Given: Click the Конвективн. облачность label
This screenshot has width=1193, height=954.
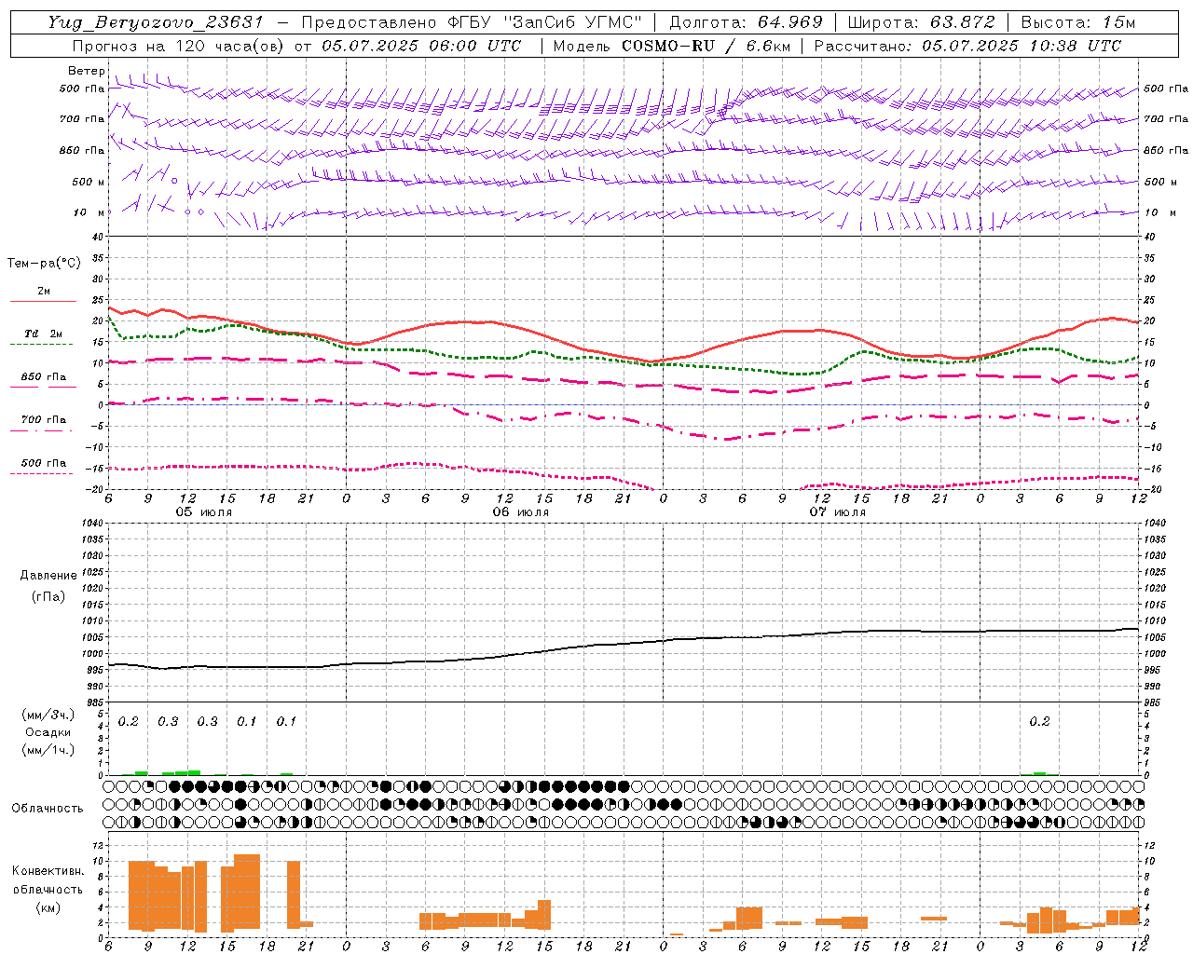Looking at the screenshot, I should [48, 880].
